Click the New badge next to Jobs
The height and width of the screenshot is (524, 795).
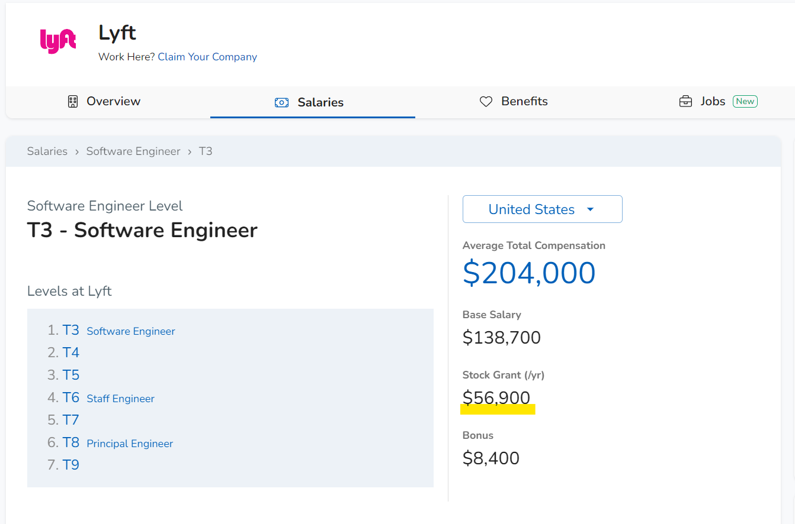pyautogui.click(x=745, y=101)
